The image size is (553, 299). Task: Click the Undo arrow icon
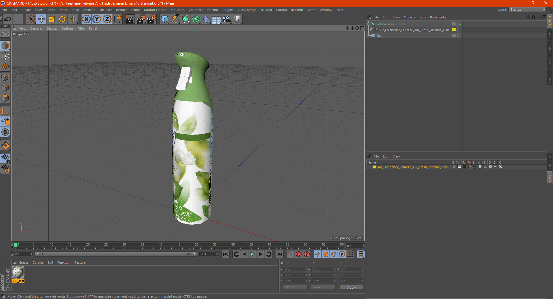[x=8, y=19]
